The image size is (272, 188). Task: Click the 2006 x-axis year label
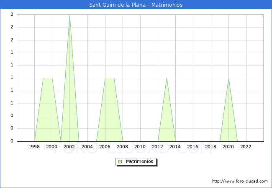(x=105, y=147)
